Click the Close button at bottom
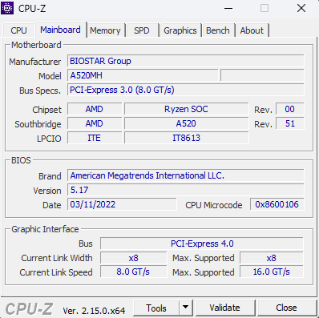Viewport: 319px width, 318px height. [286, 308]
